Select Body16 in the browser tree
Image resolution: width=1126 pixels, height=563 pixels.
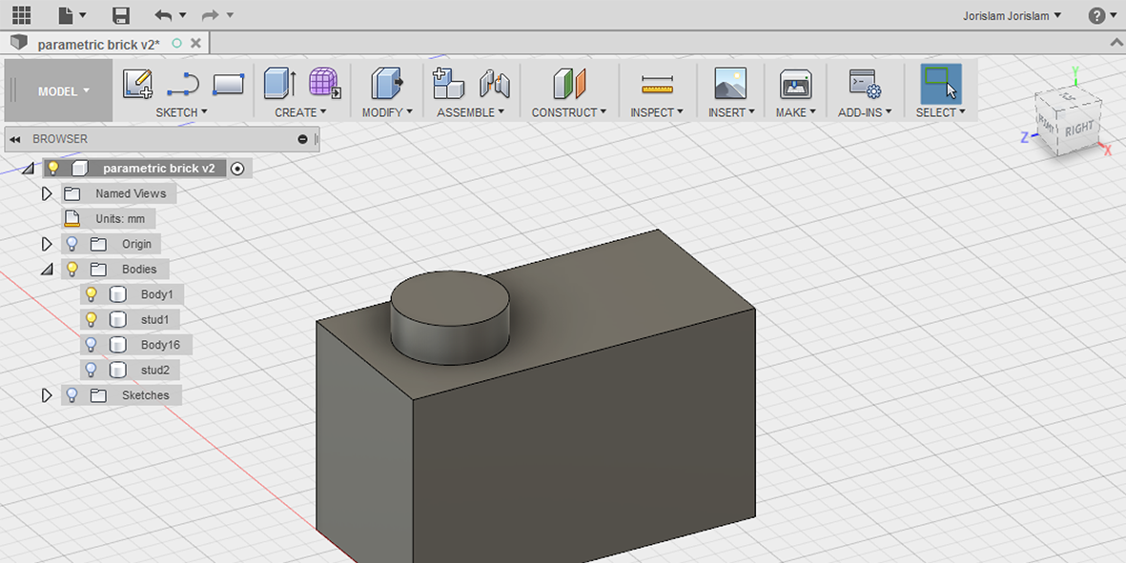(x=160, y=345)
